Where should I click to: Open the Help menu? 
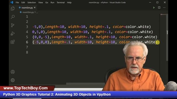point(69,2)
